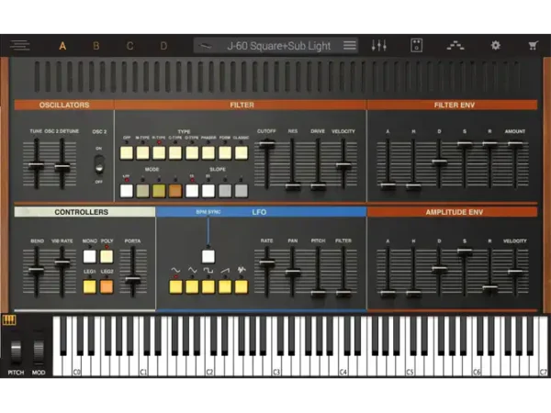551x413 pixels.
Task: Switch to part C
Action: (x=129, y=46)
